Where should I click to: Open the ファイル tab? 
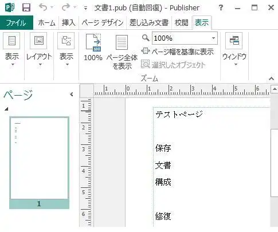pyautogui.click(x=17, y=22)
